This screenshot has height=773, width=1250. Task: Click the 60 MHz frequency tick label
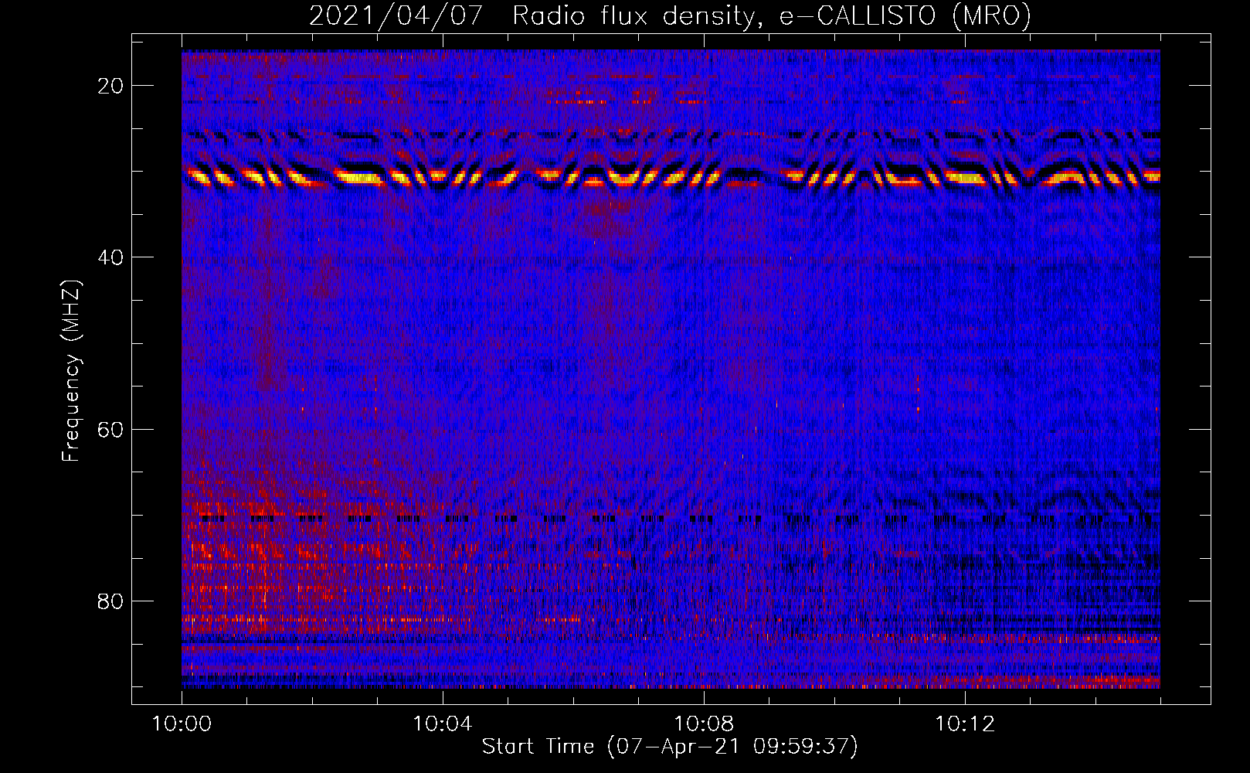[x=110, y=429]
